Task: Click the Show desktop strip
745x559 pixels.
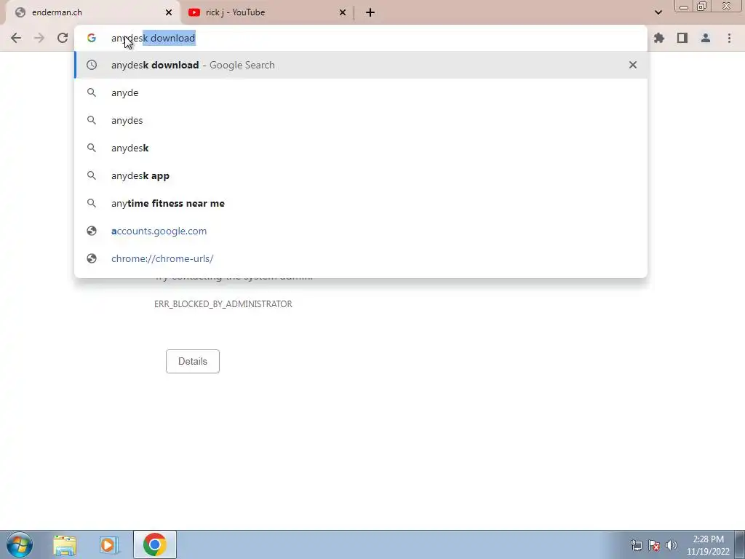Action: tap(740, 544)
